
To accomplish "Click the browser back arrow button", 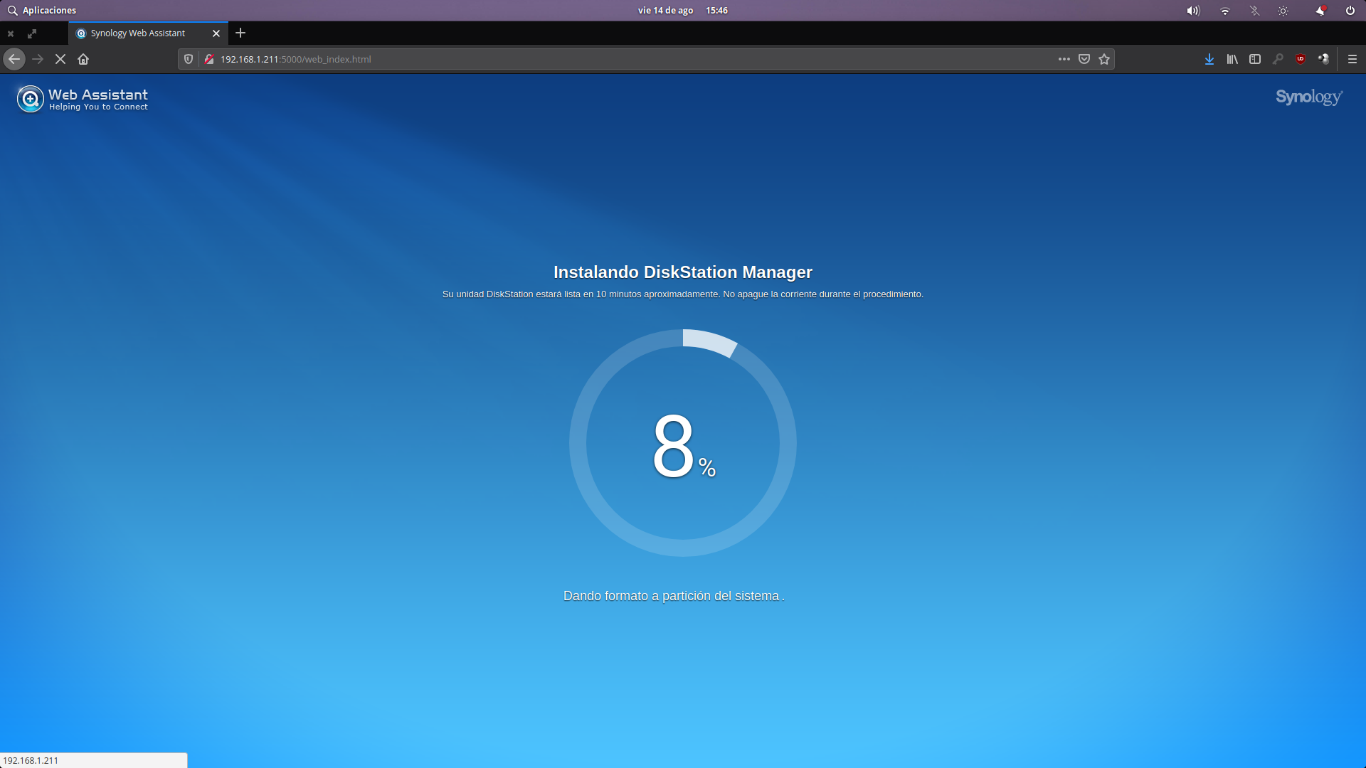I will tap(14, 59).
